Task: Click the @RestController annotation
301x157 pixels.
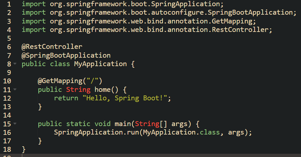Action: [x=52, y=47]
